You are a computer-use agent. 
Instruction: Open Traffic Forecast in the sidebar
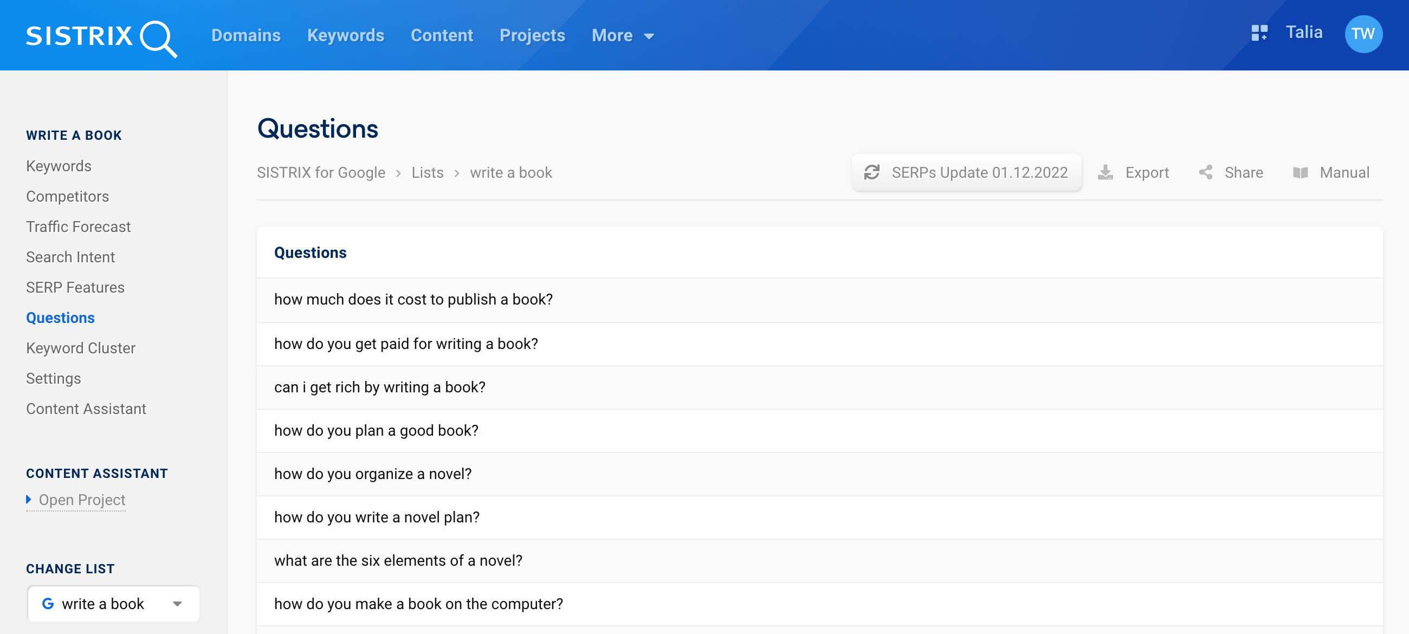[78, 227]
